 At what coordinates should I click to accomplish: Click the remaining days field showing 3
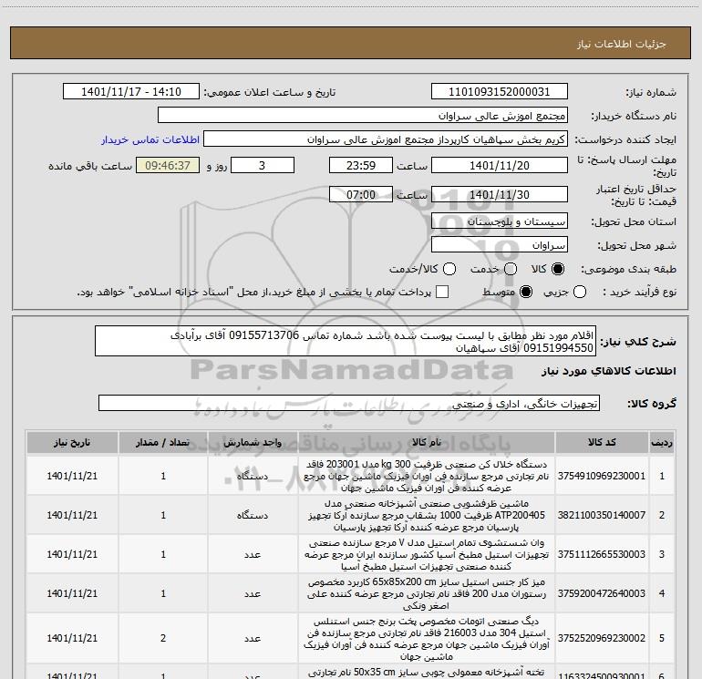click(x=263, y=165)
